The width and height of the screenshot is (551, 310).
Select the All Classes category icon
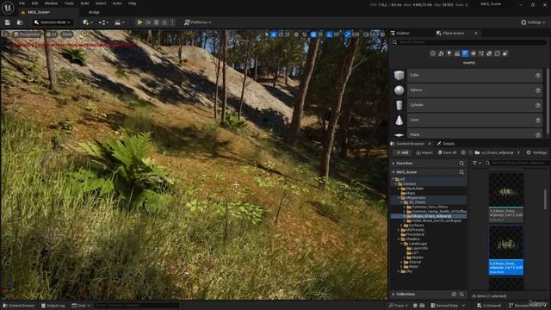click(x=505, y=53)
